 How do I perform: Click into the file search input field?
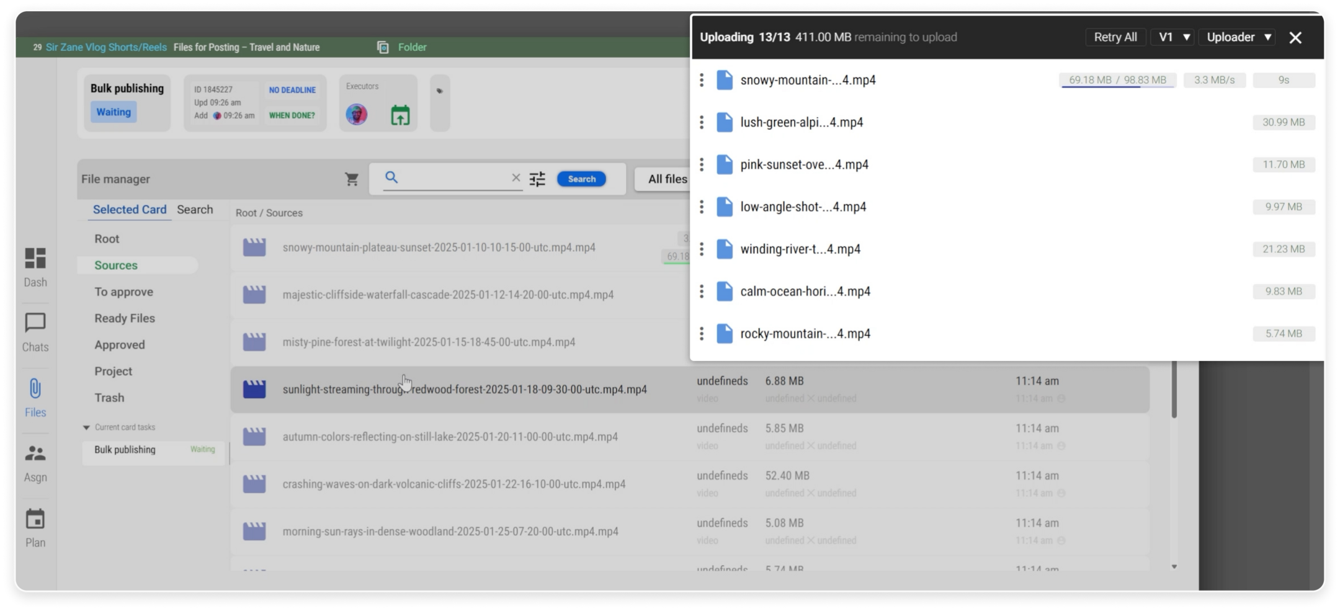(453, 178)
